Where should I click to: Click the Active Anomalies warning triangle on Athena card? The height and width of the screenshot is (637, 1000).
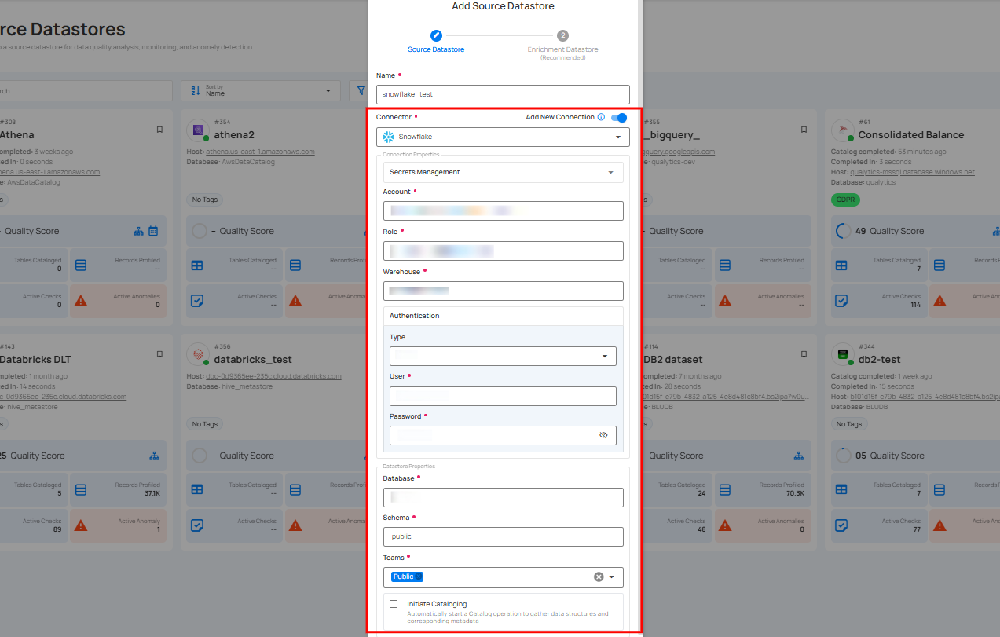coord(81,300)
